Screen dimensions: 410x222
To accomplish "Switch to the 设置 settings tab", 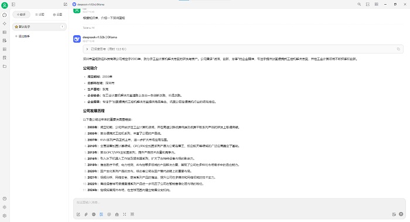I will [57, 15].
